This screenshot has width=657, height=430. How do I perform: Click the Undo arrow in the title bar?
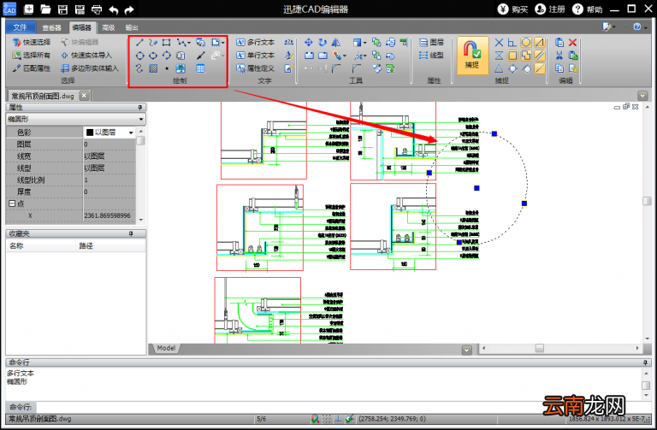click(114, 9)
